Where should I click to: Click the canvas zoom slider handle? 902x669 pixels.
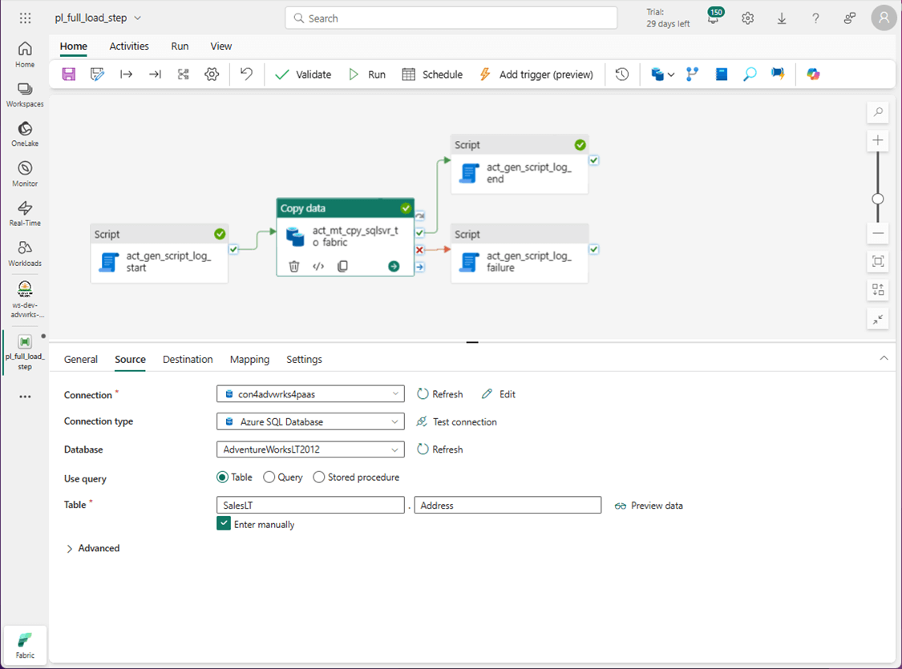point(878,199)
